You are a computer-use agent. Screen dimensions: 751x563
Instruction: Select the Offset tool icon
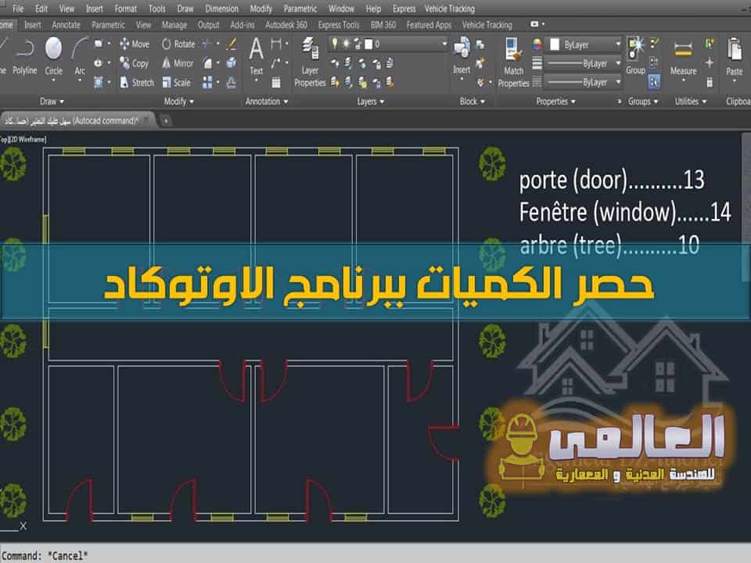[x=232, y=82]
